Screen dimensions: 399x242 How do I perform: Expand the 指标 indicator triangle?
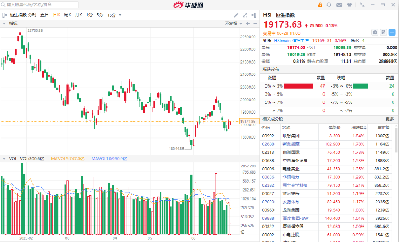tap(4, 23)
